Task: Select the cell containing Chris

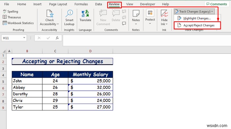Action: click(x=27, y=100)
